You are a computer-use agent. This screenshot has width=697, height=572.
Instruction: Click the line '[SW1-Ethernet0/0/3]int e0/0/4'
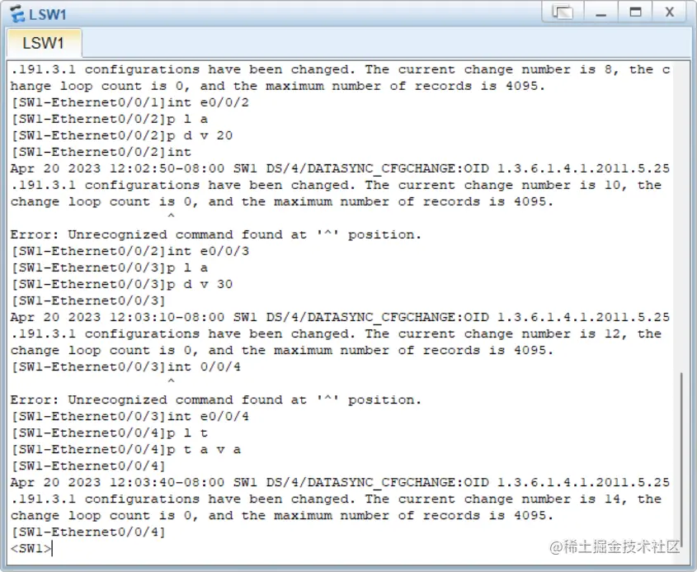click(x=130, y=417)
